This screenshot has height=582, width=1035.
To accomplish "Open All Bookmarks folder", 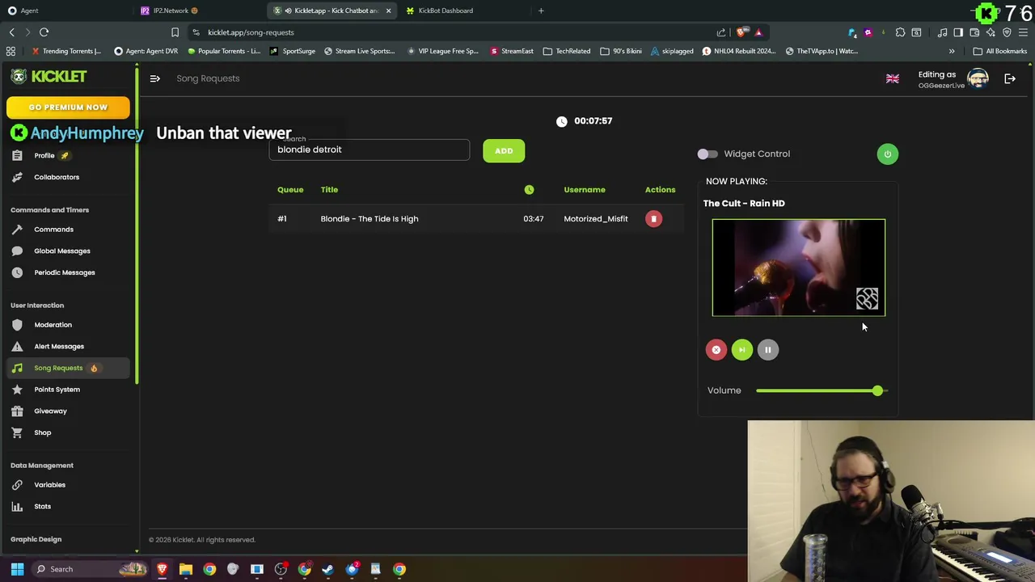I will (x=1000, y=51).
